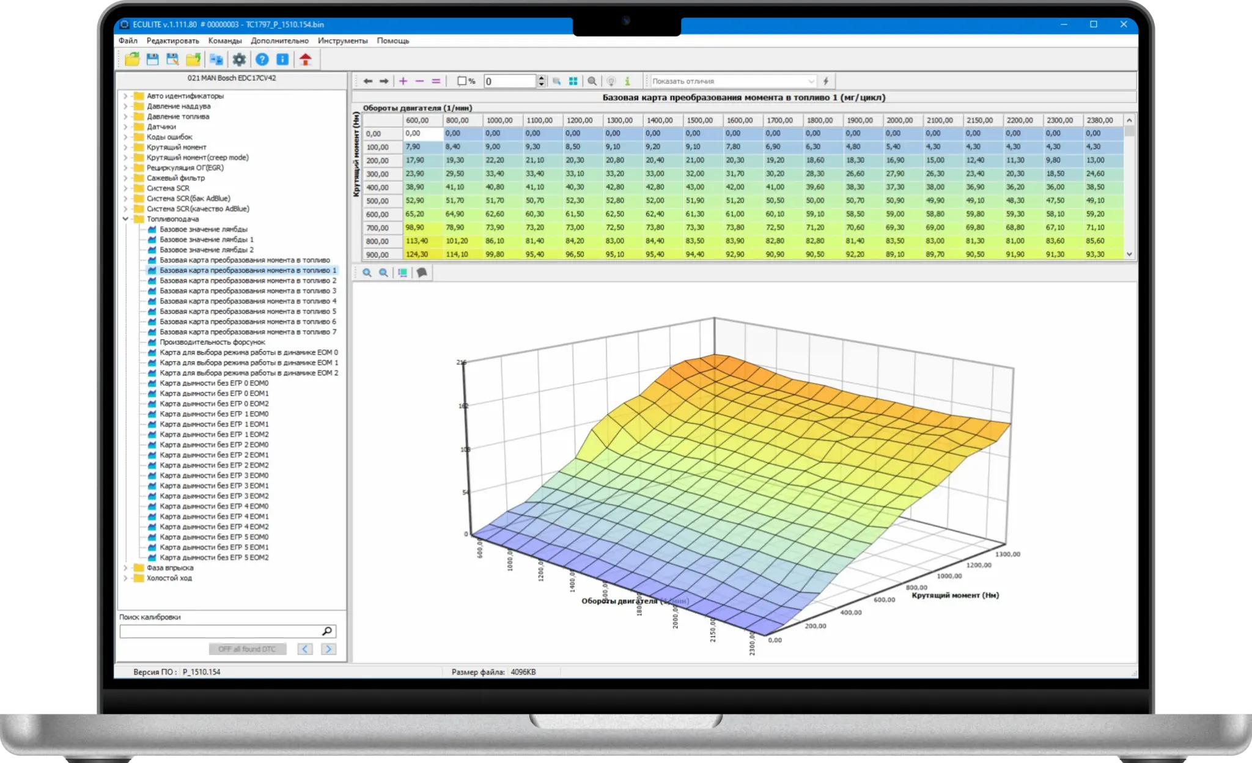The image size is (1252, 763).
Task: Click the blue question mark help icon
Action: coord(262,59)
